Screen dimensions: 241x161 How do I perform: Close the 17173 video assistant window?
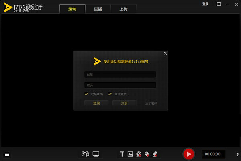[237, 4]
